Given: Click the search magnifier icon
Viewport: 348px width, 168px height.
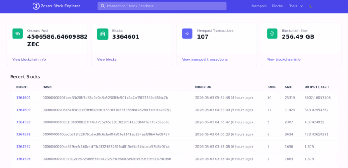Looking at the screenshot, I should (x=103, y=6).
